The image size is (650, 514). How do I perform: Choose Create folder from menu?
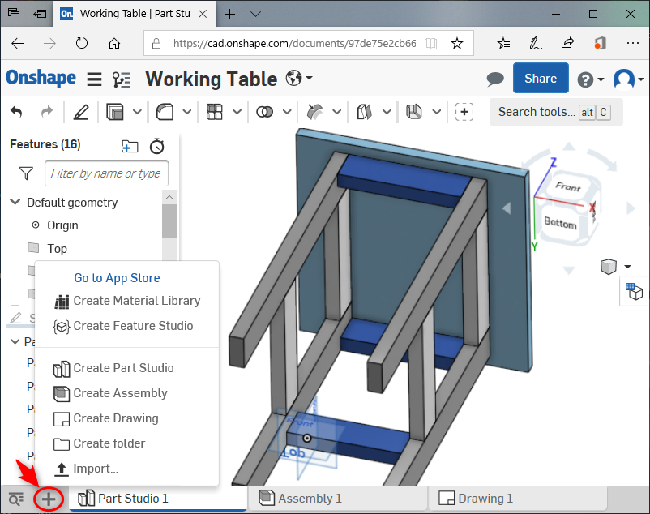point(100,443)
